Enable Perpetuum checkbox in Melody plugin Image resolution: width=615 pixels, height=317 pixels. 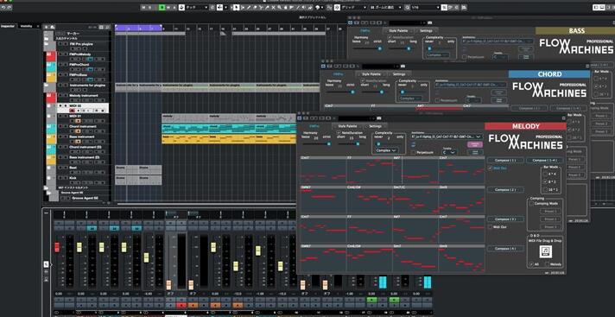(414, 152)
